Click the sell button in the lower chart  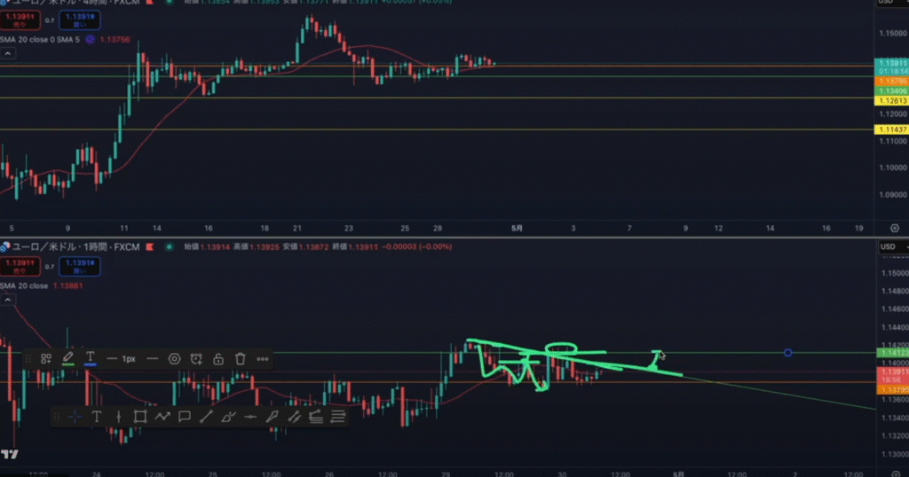[20, 266]
